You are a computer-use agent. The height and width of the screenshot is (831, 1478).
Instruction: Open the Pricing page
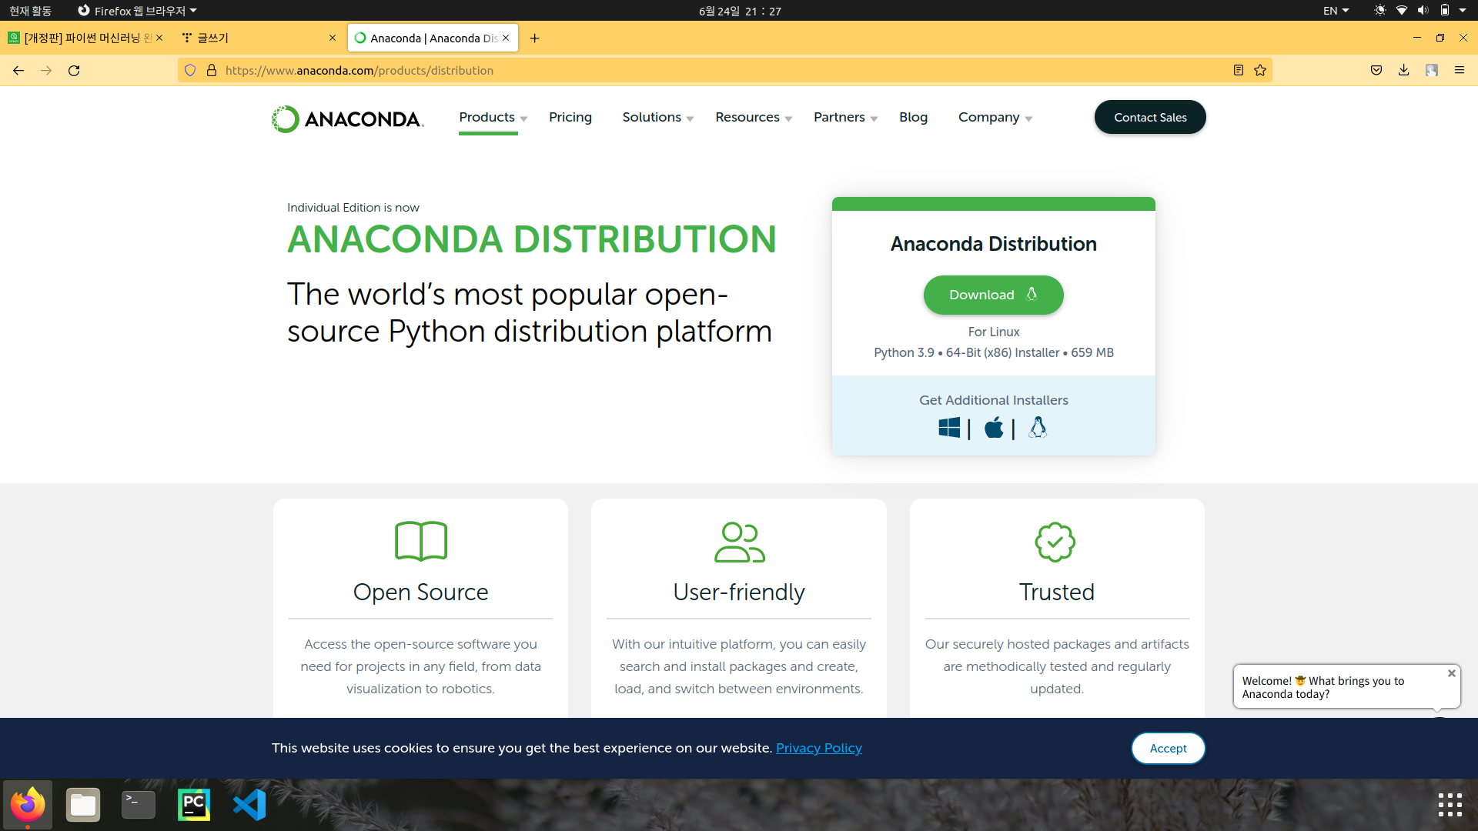570,117
